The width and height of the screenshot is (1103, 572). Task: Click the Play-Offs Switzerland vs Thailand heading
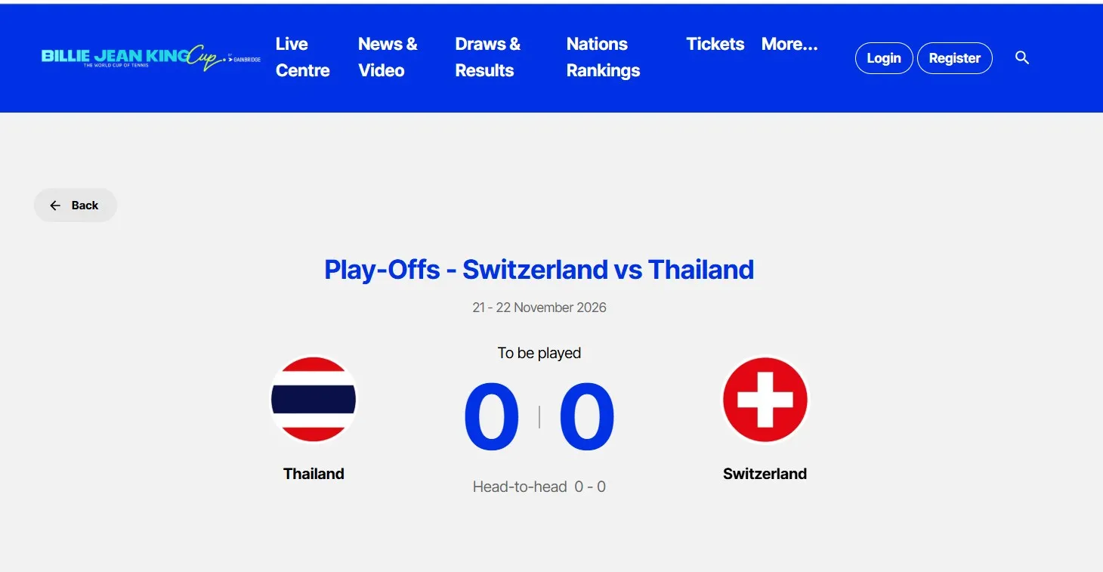tap(539, 270)
